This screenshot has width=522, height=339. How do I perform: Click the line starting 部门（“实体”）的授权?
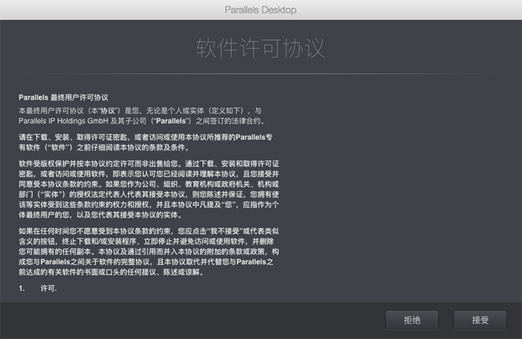point(149,194)
